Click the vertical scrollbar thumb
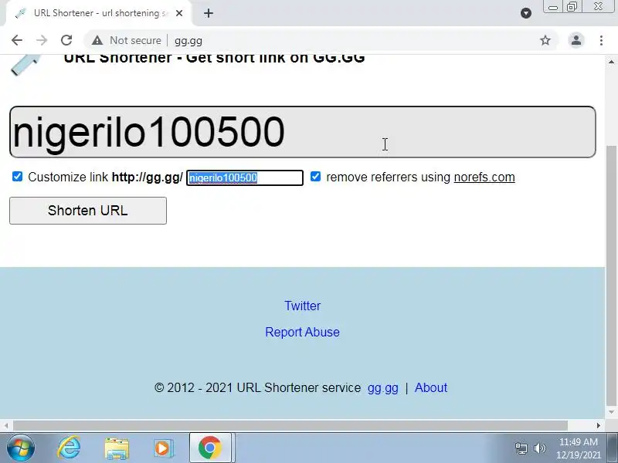Screen dimensions: 618x463 (611, 275)
